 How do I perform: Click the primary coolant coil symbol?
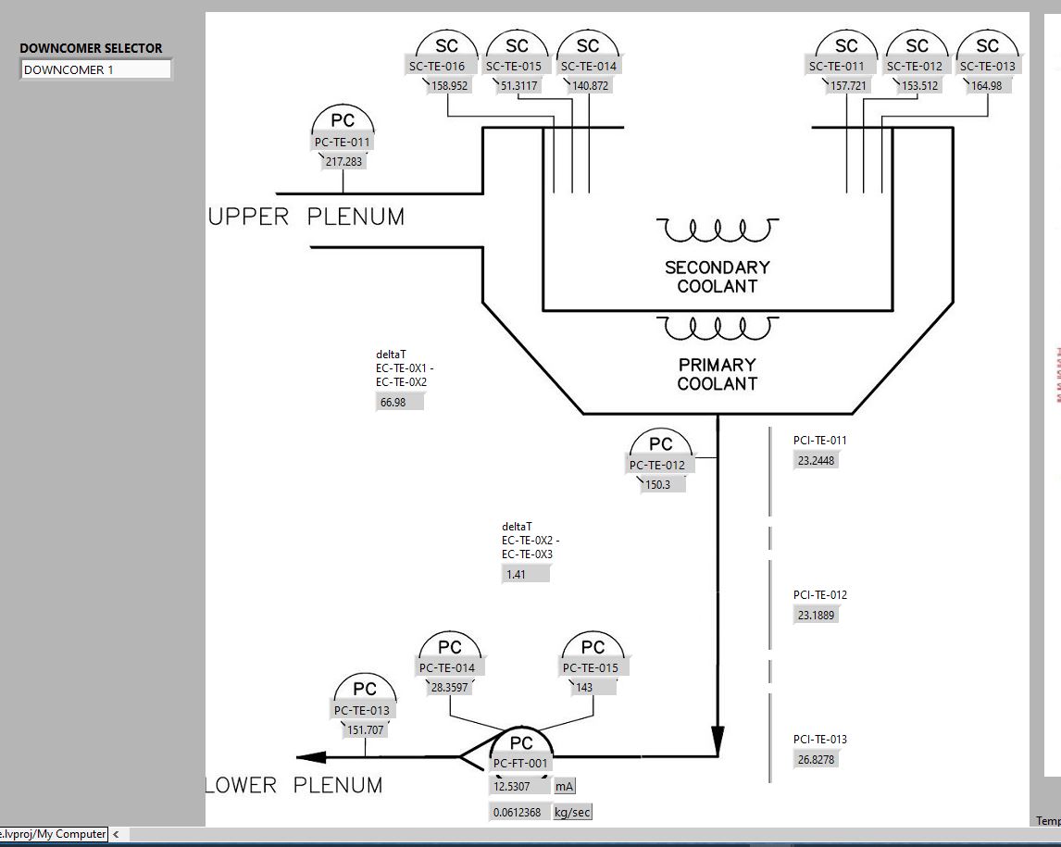point(718,328)
